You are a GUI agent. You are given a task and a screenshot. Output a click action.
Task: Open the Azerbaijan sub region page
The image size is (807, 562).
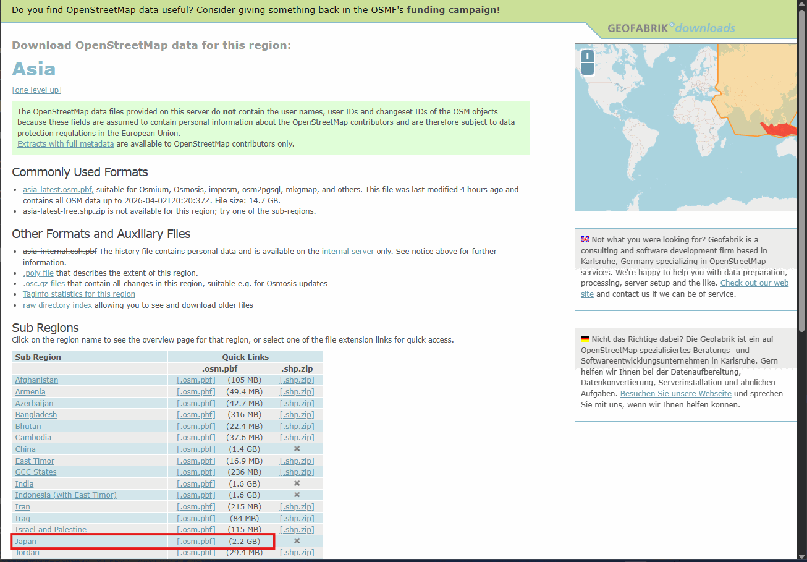click(x=34, y=404)
